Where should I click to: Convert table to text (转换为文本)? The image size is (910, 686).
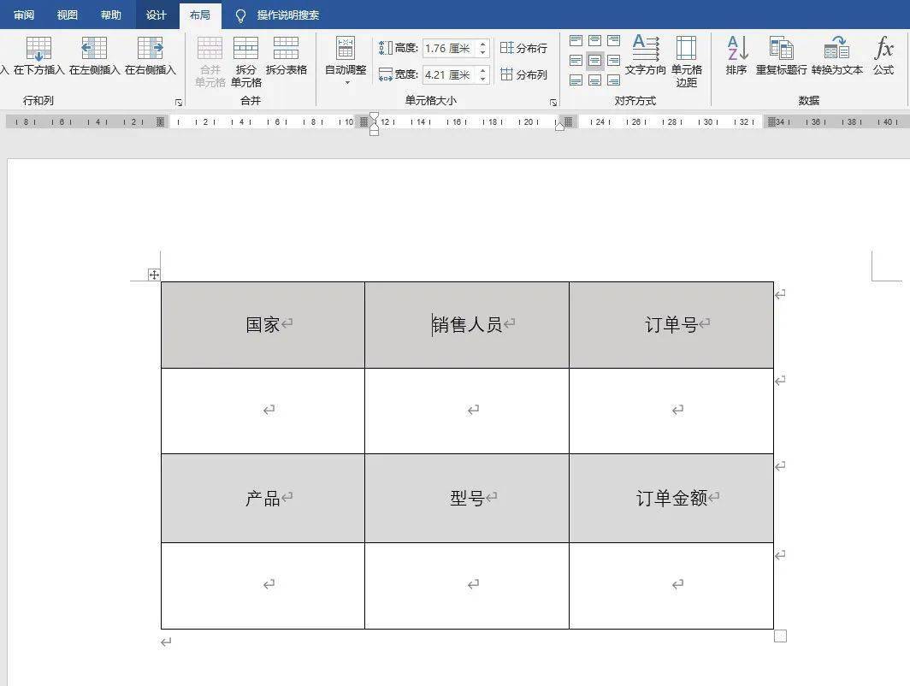click(836, 56)
